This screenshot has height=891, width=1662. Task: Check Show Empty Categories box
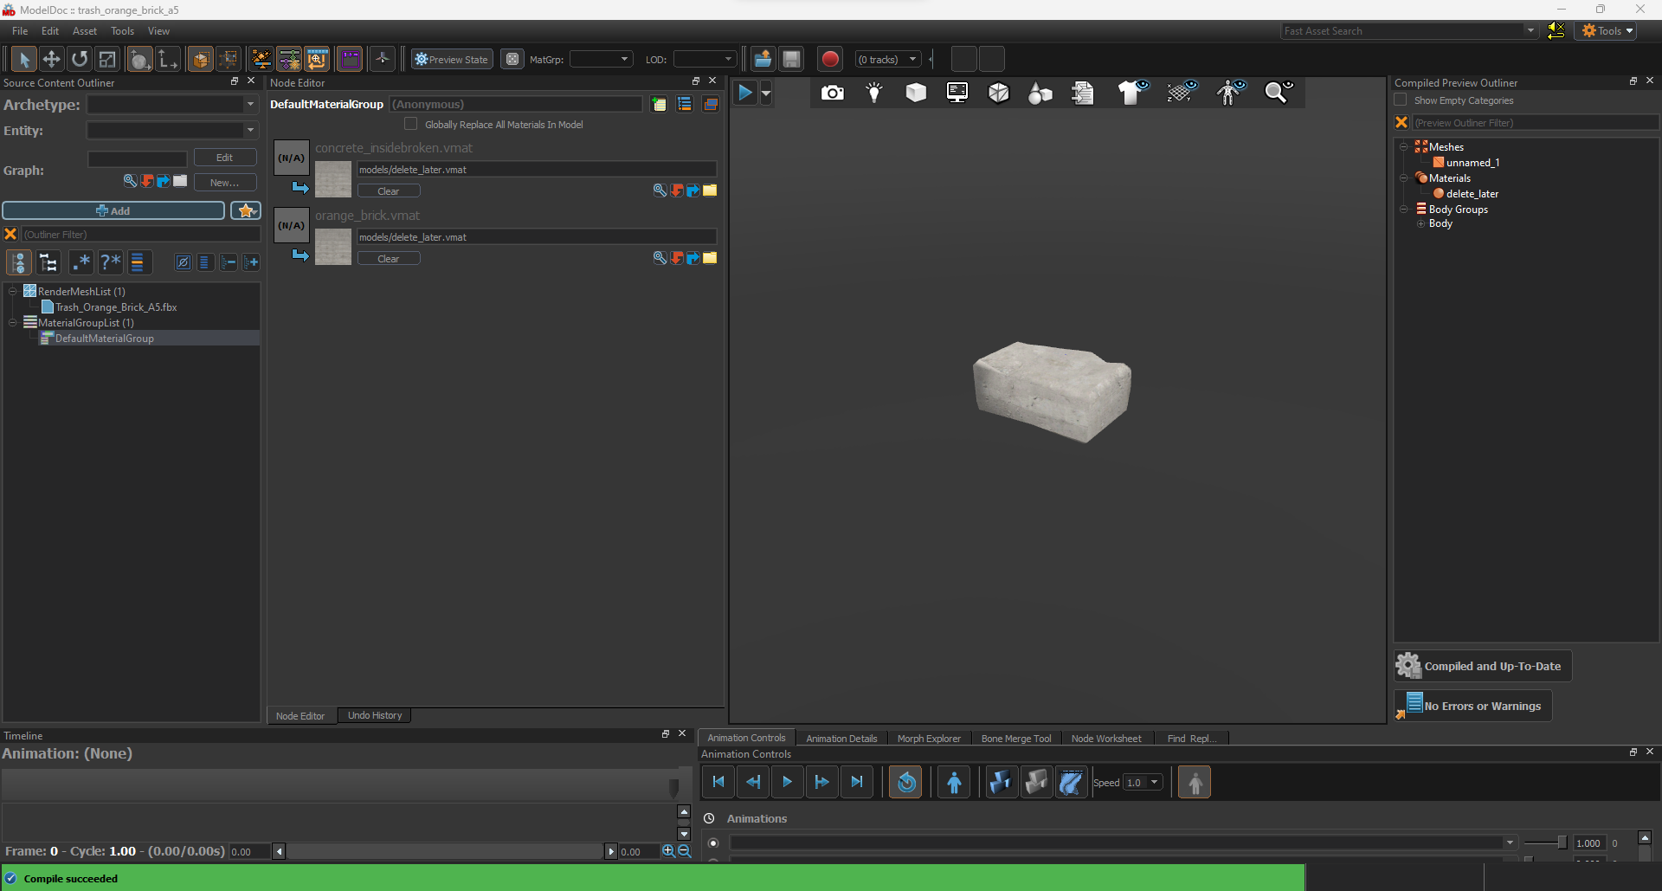(1401, 100)
